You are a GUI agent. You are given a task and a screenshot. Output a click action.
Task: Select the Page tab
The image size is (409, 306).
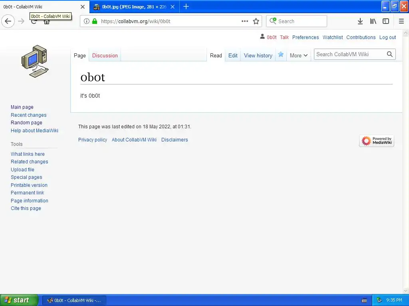[80, 55]
